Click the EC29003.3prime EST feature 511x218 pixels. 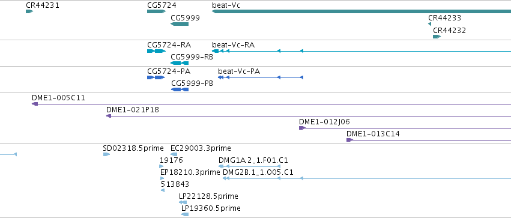click(x=174, y=154)
